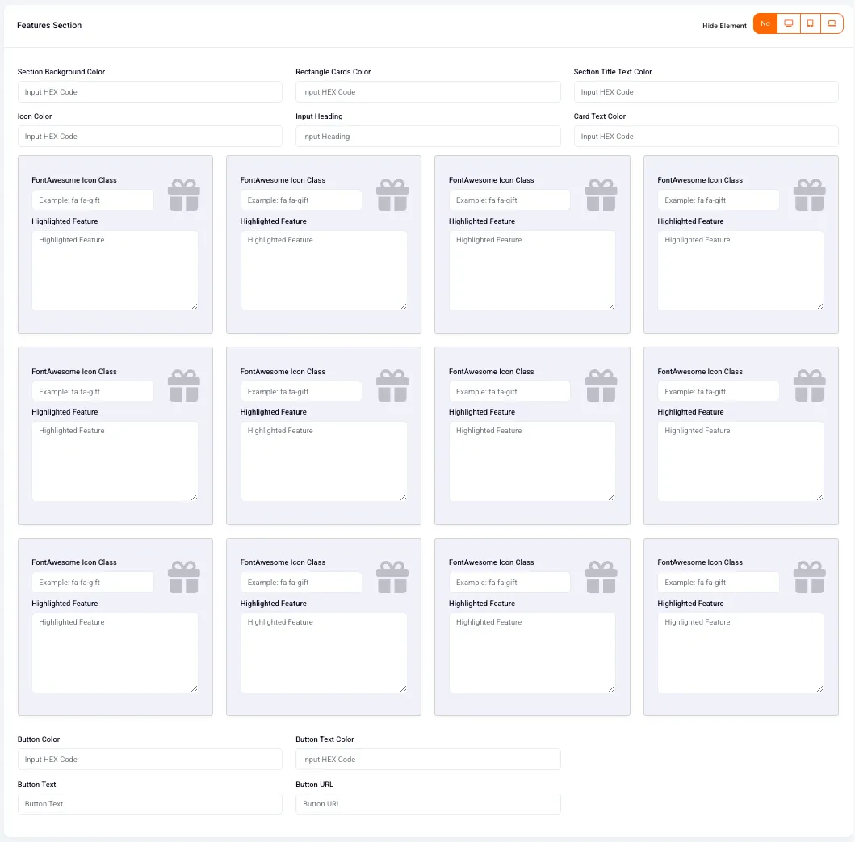Click gift icon in second-row third card
The height and width of the screenshot is (842, 855).
[601, 385]
